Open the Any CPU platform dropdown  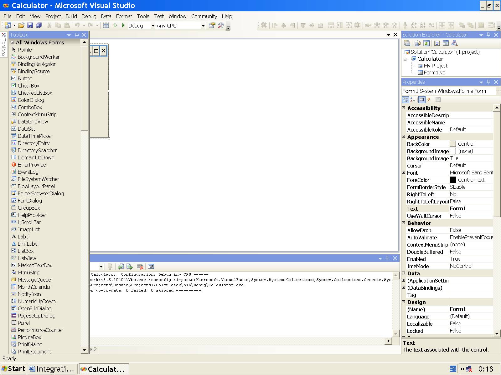point(203,26)
